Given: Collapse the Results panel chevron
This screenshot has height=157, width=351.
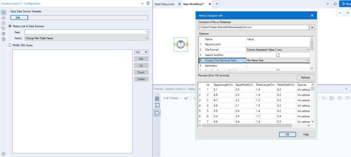Looking at the screenshot, I should pyautogui.click(x=346, y=89).
